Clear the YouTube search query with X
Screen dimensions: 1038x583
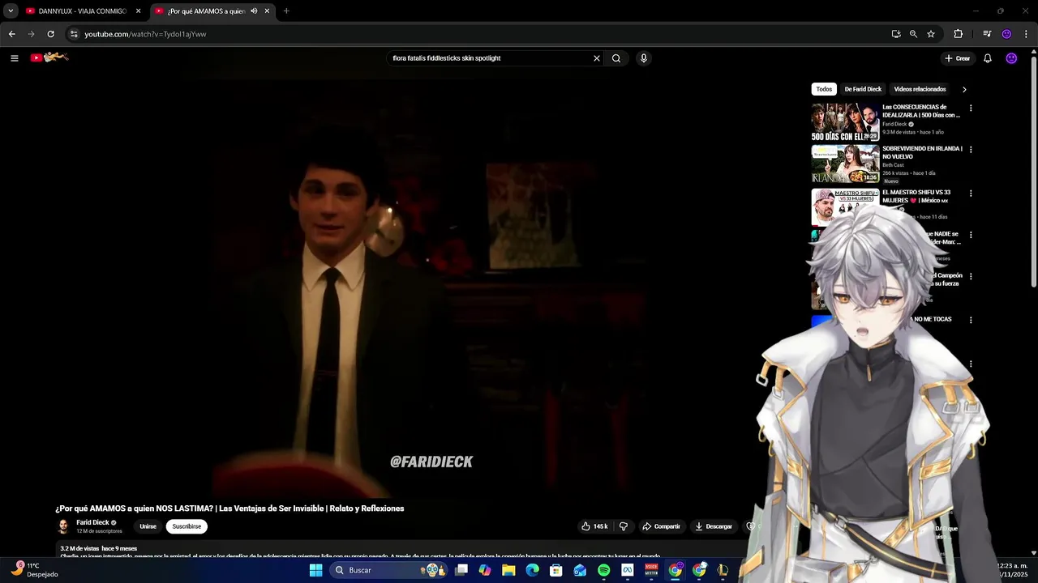[x=597, y=58]
